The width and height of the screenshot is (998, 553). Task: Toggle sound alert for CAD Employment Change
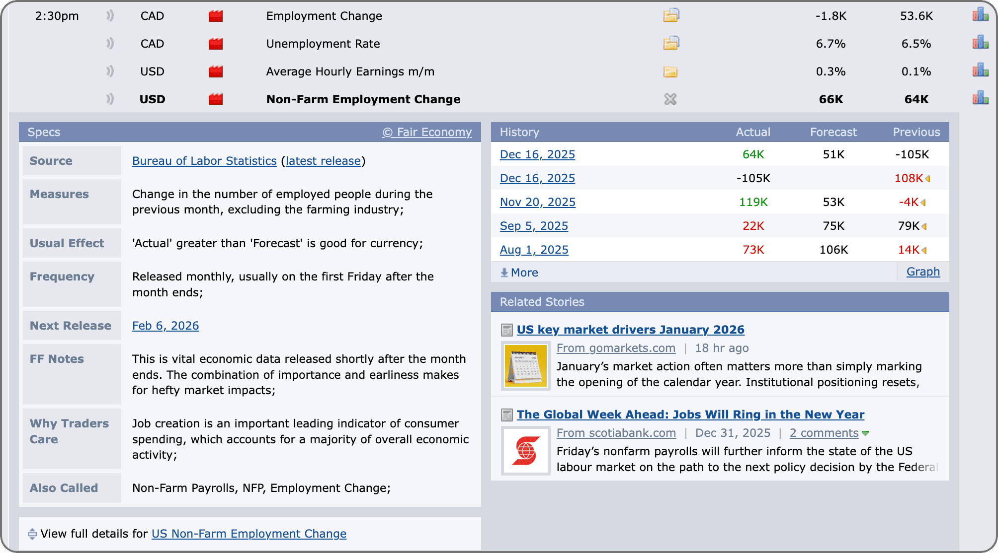coord(110,16)
